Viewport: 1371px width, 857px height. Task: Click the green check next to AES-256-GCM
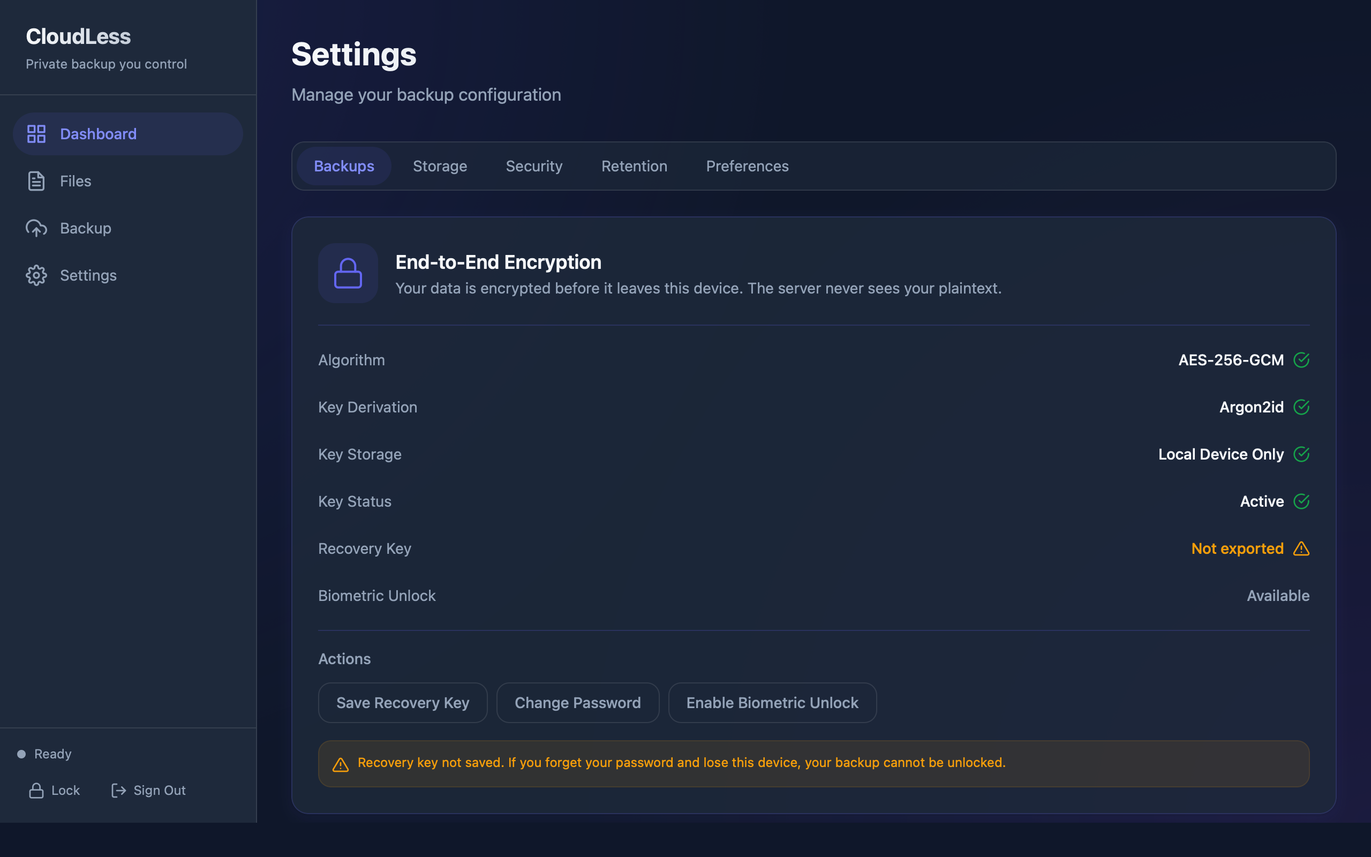click(1301, 360)
